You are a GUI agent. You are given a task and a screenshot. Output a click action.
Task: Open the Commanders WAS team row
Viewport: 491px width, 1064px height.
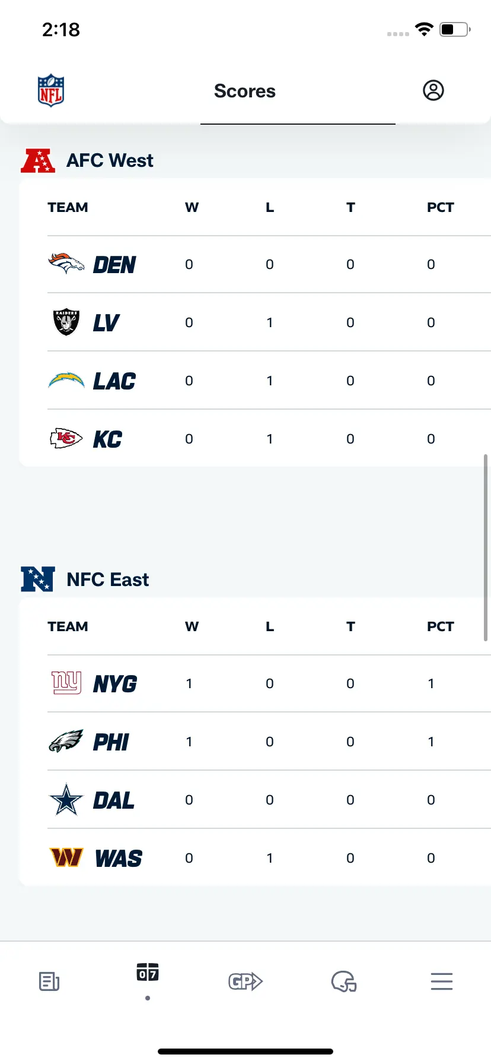tap(269, 858)
